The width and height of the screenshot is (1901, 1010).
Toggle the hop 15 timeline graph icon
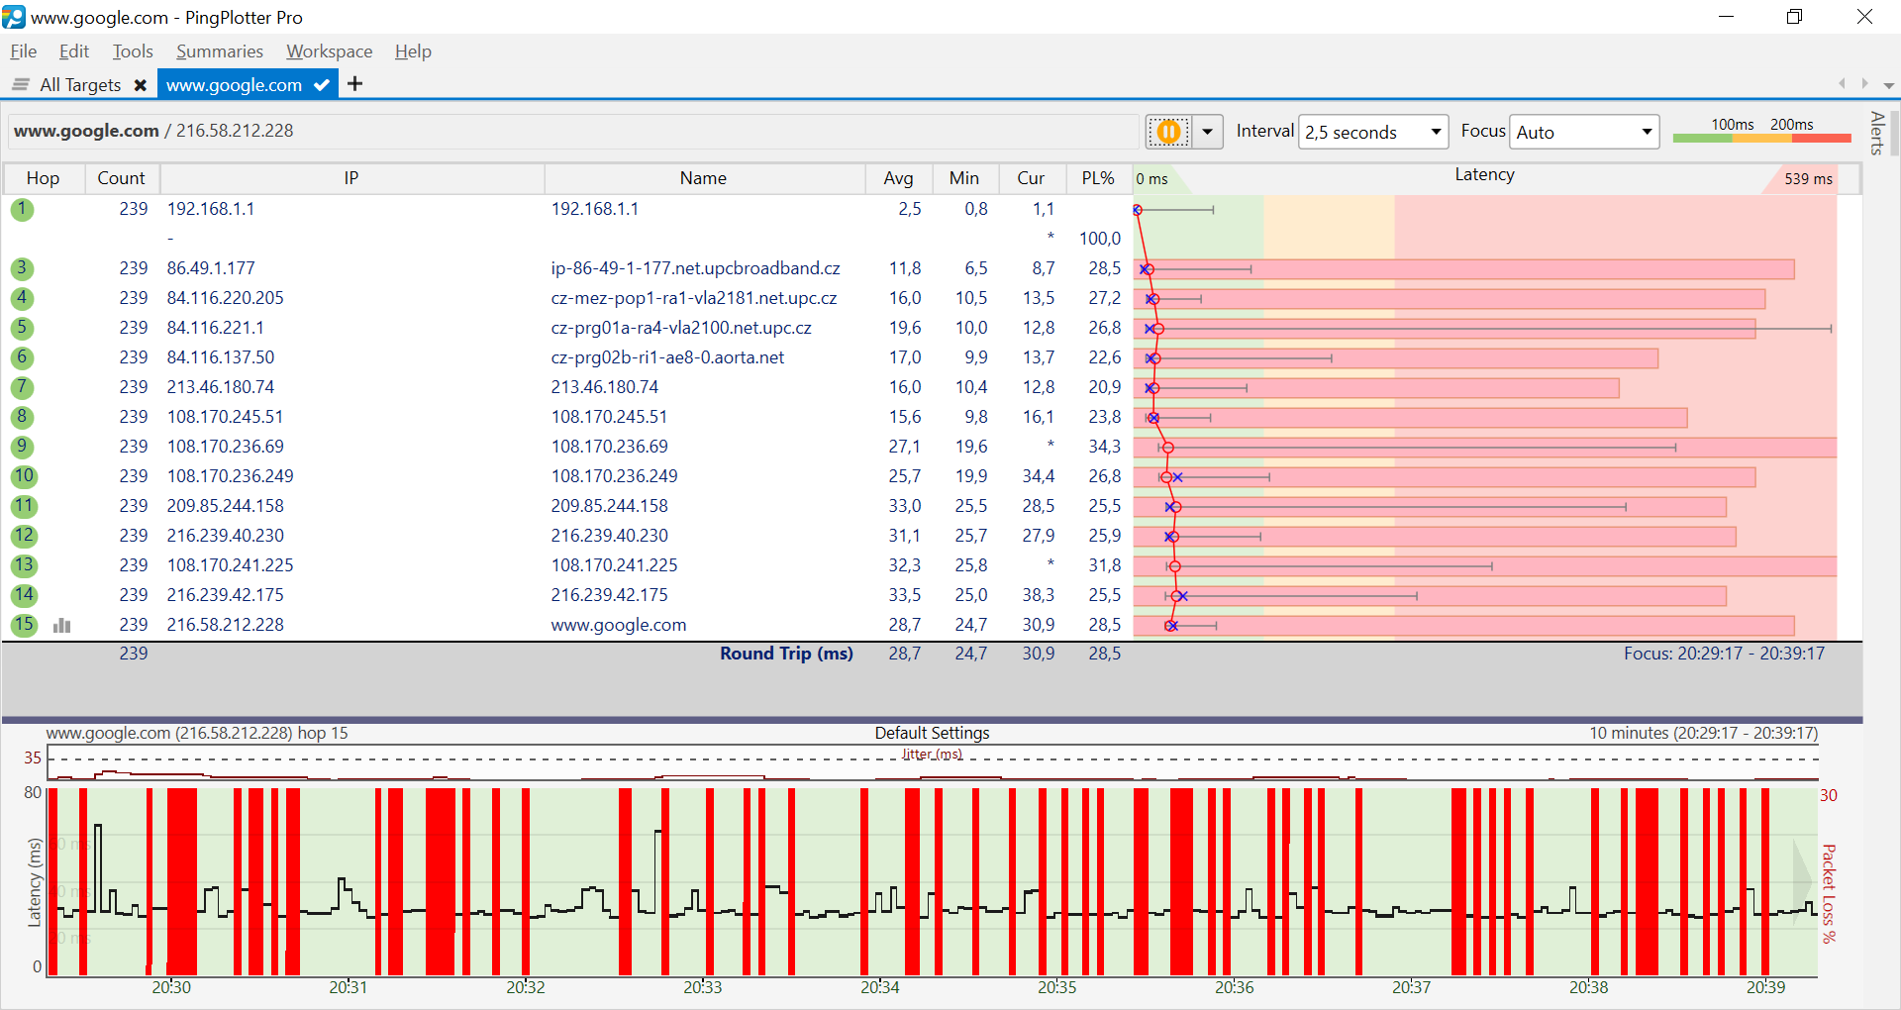pyautogui.click(x=62, y=625)
